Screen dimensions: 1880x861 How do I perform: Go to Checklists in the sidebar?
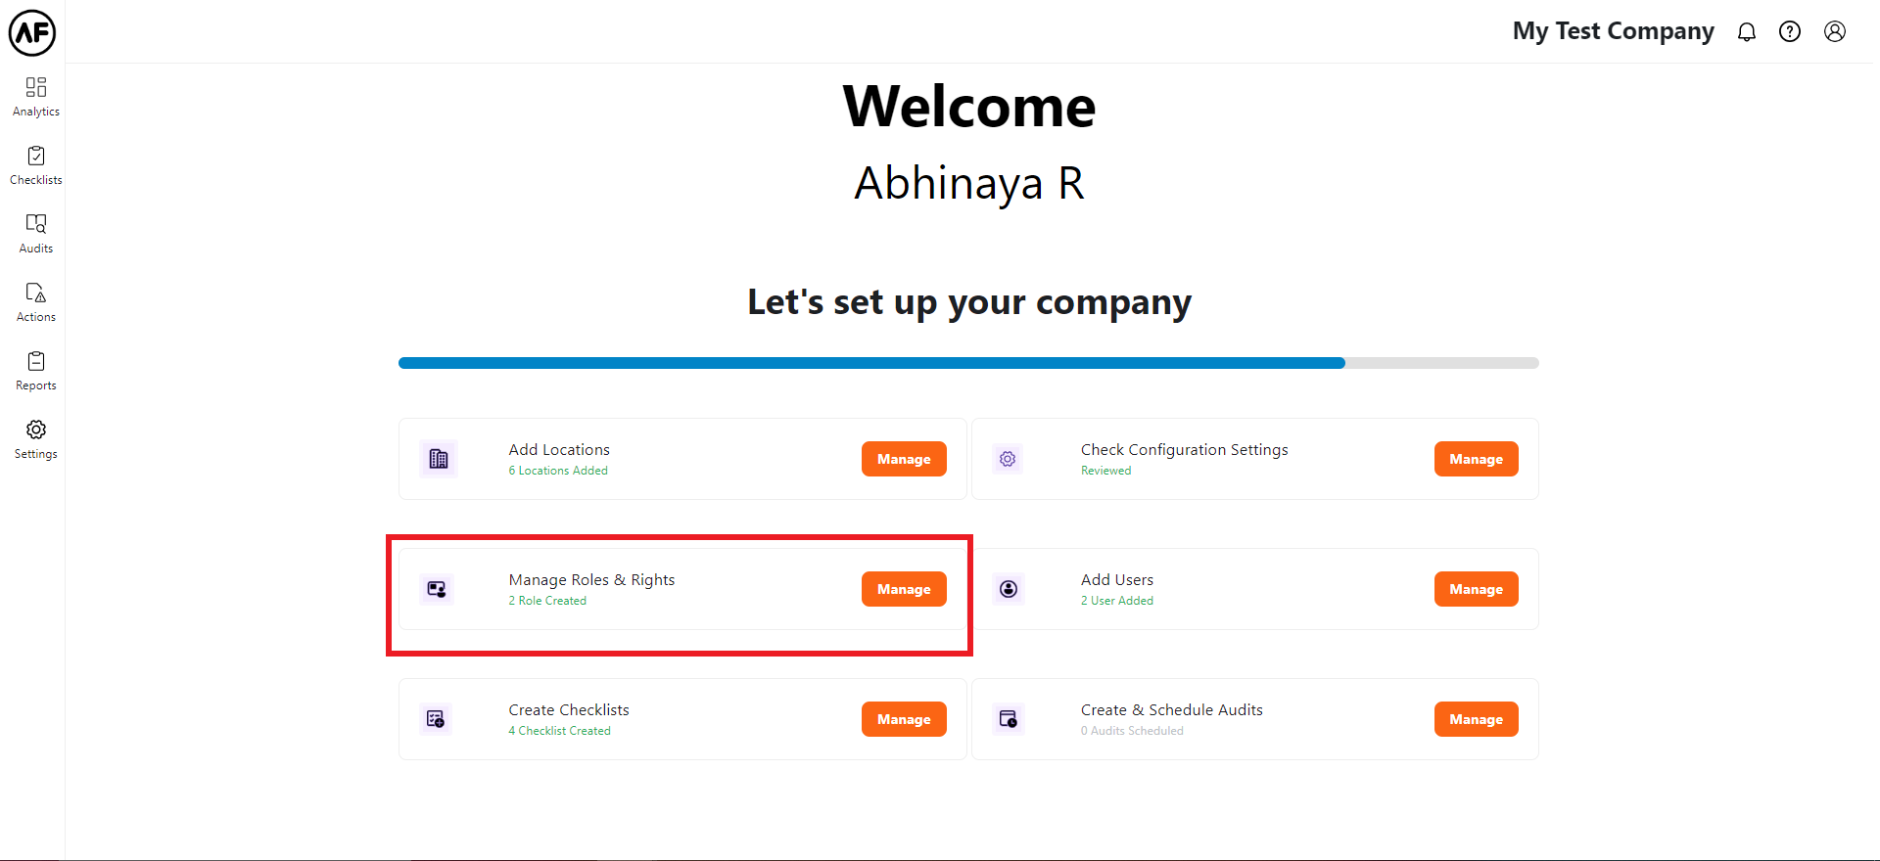36,165
